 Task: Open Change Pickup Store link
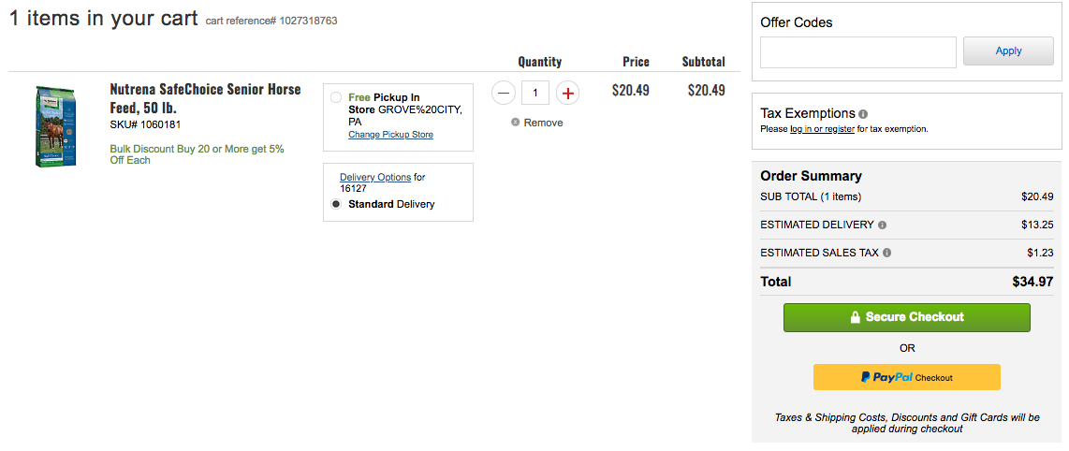[390, 135]
